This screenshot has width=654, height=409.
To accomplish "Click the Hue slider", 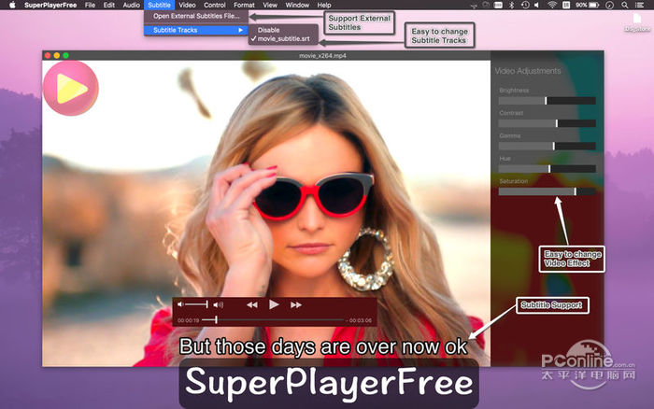I will click(547, 168).
